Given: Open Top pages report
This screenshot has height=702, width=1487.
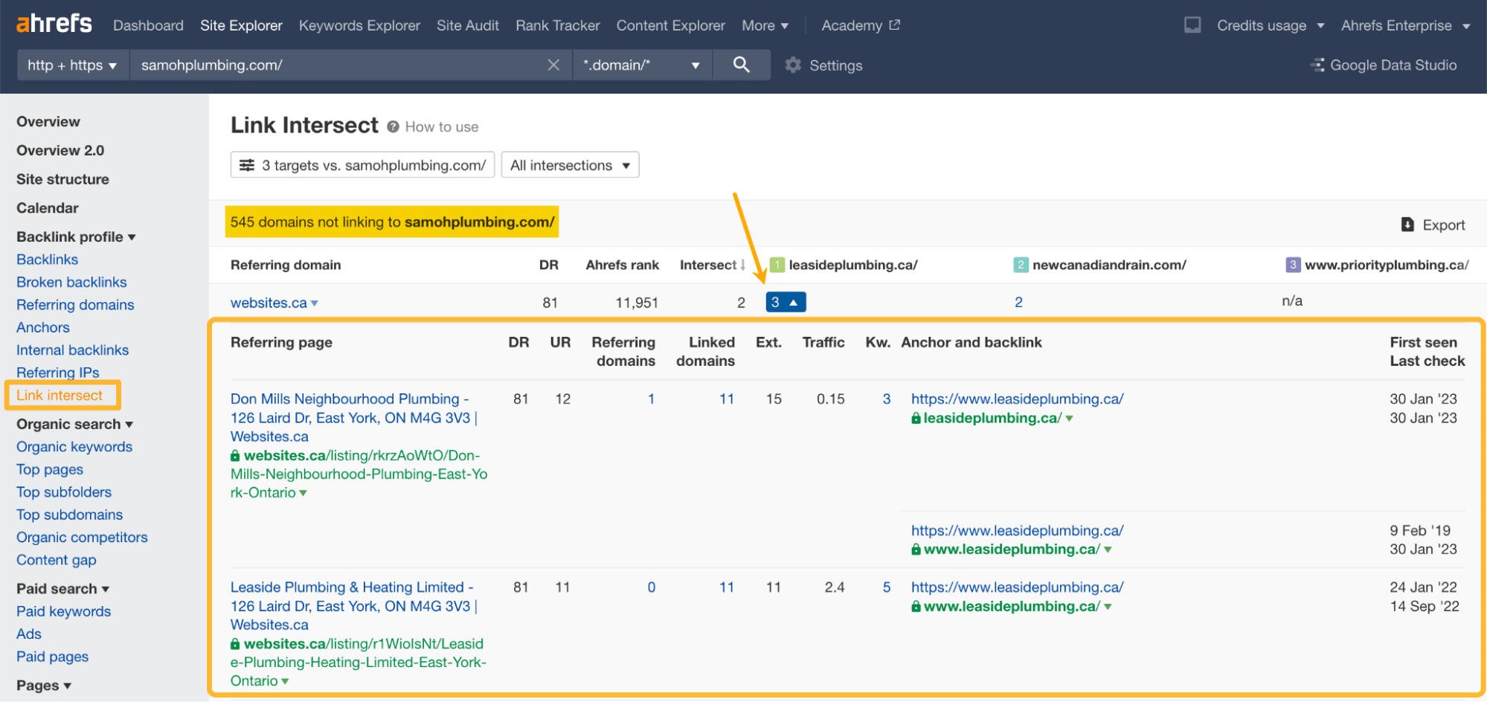Looking at the screenshot, I should [x=50, y=469].
